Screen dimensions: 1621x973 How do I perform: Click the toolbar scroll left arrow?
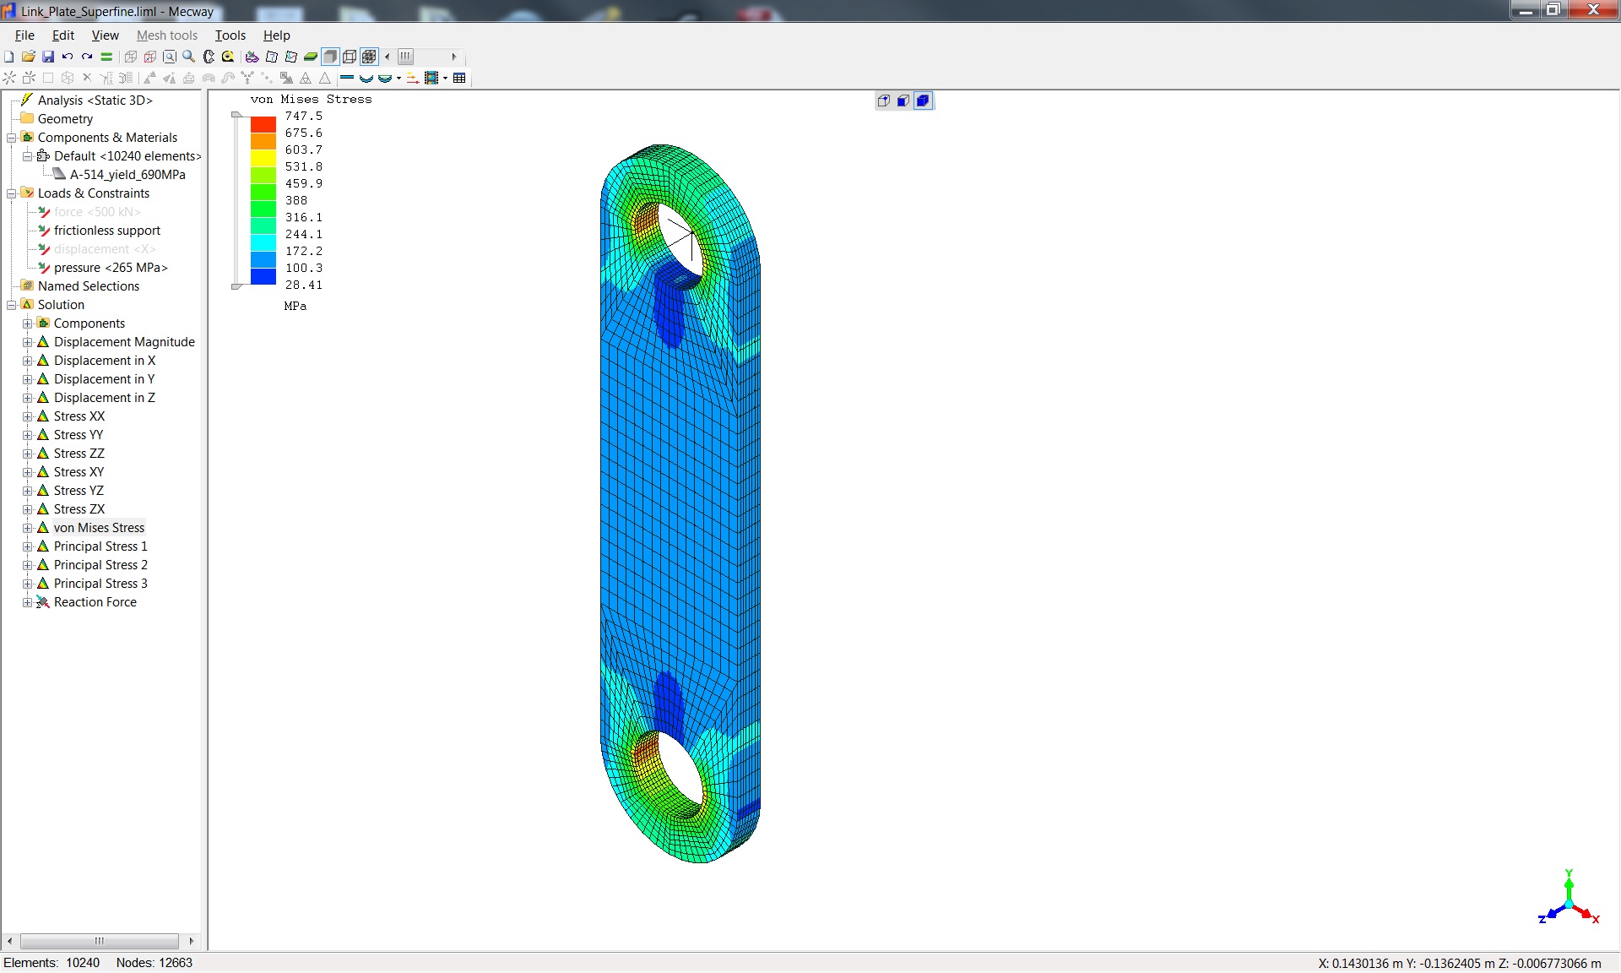point(388,57)
